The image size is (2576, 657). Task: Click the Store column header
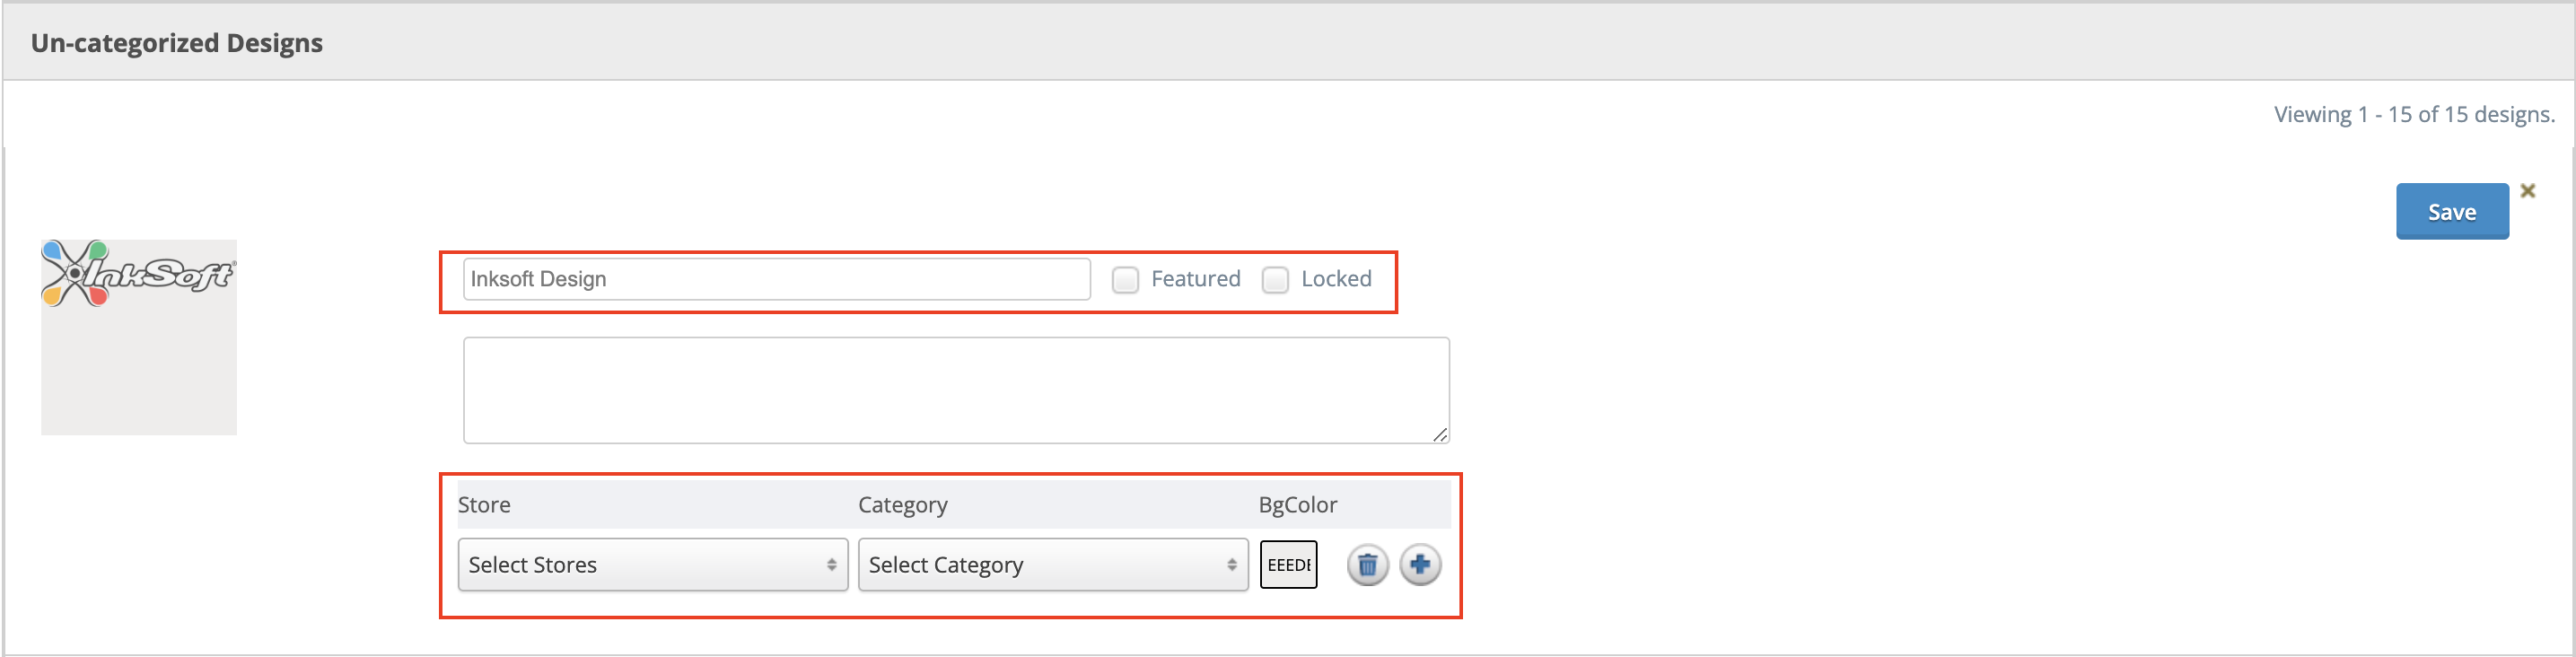(484, 505)
